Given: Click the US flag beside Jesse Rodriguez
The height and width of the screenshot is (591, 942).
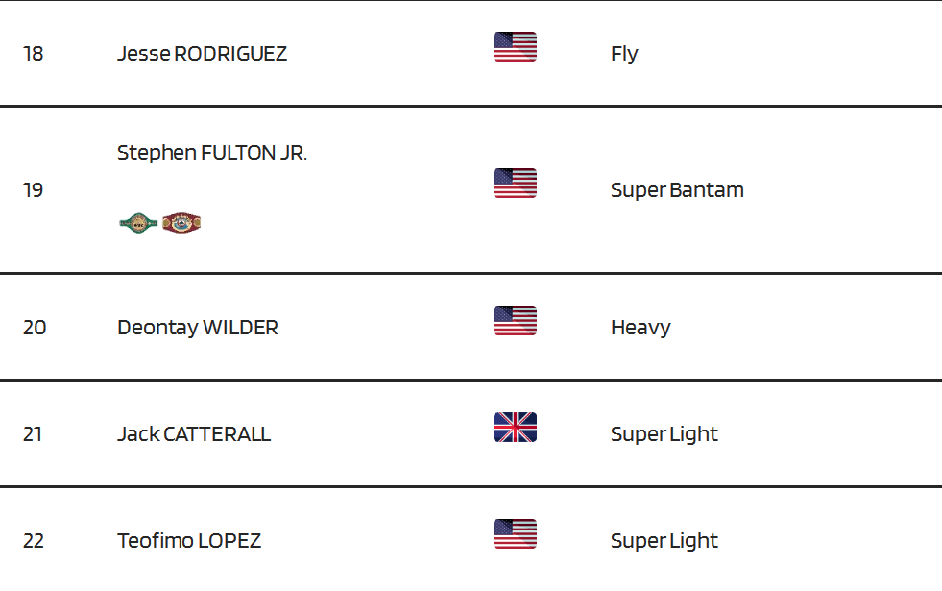Looking at the screenshot, I should click(x=515, y=47).
